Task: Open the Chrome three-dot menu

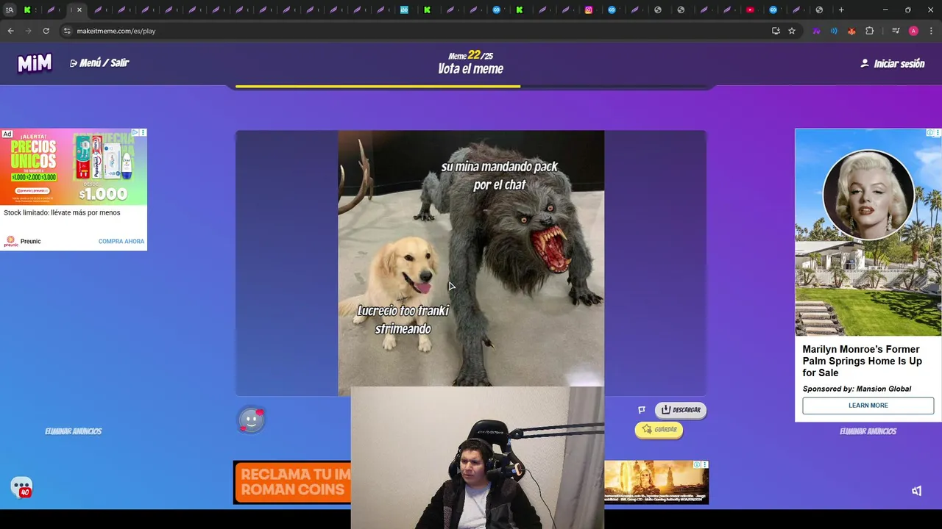Action: tap(932, 31)
